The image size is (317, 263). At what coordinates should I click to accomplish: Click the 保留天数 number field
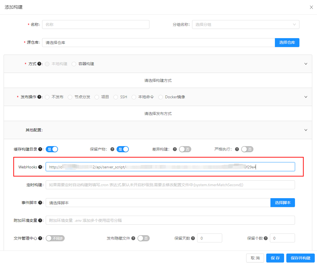point(210,238)
